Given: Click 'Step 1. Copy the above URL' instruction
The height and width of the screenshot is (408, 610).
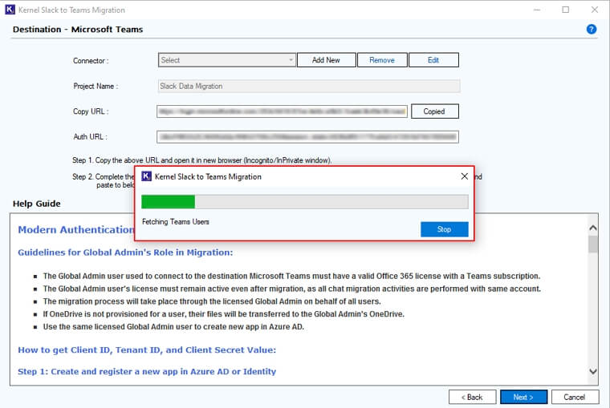Looking at the screenshot, I should [x=202, y=160].
